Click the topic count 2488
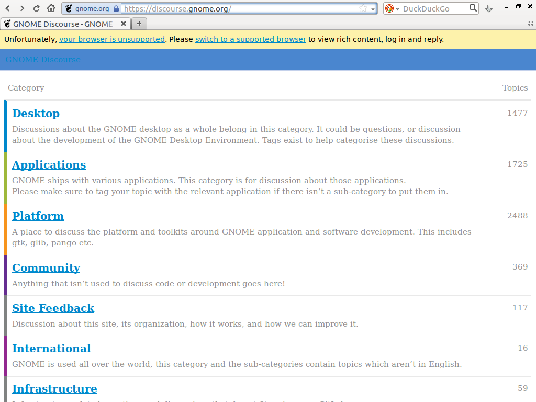 517,215
